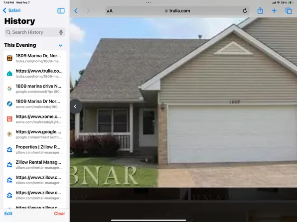This screenshot has height=222, width=297.
Task: Open the Zillow Rental Manager history entry
Action: coord(35,165)
